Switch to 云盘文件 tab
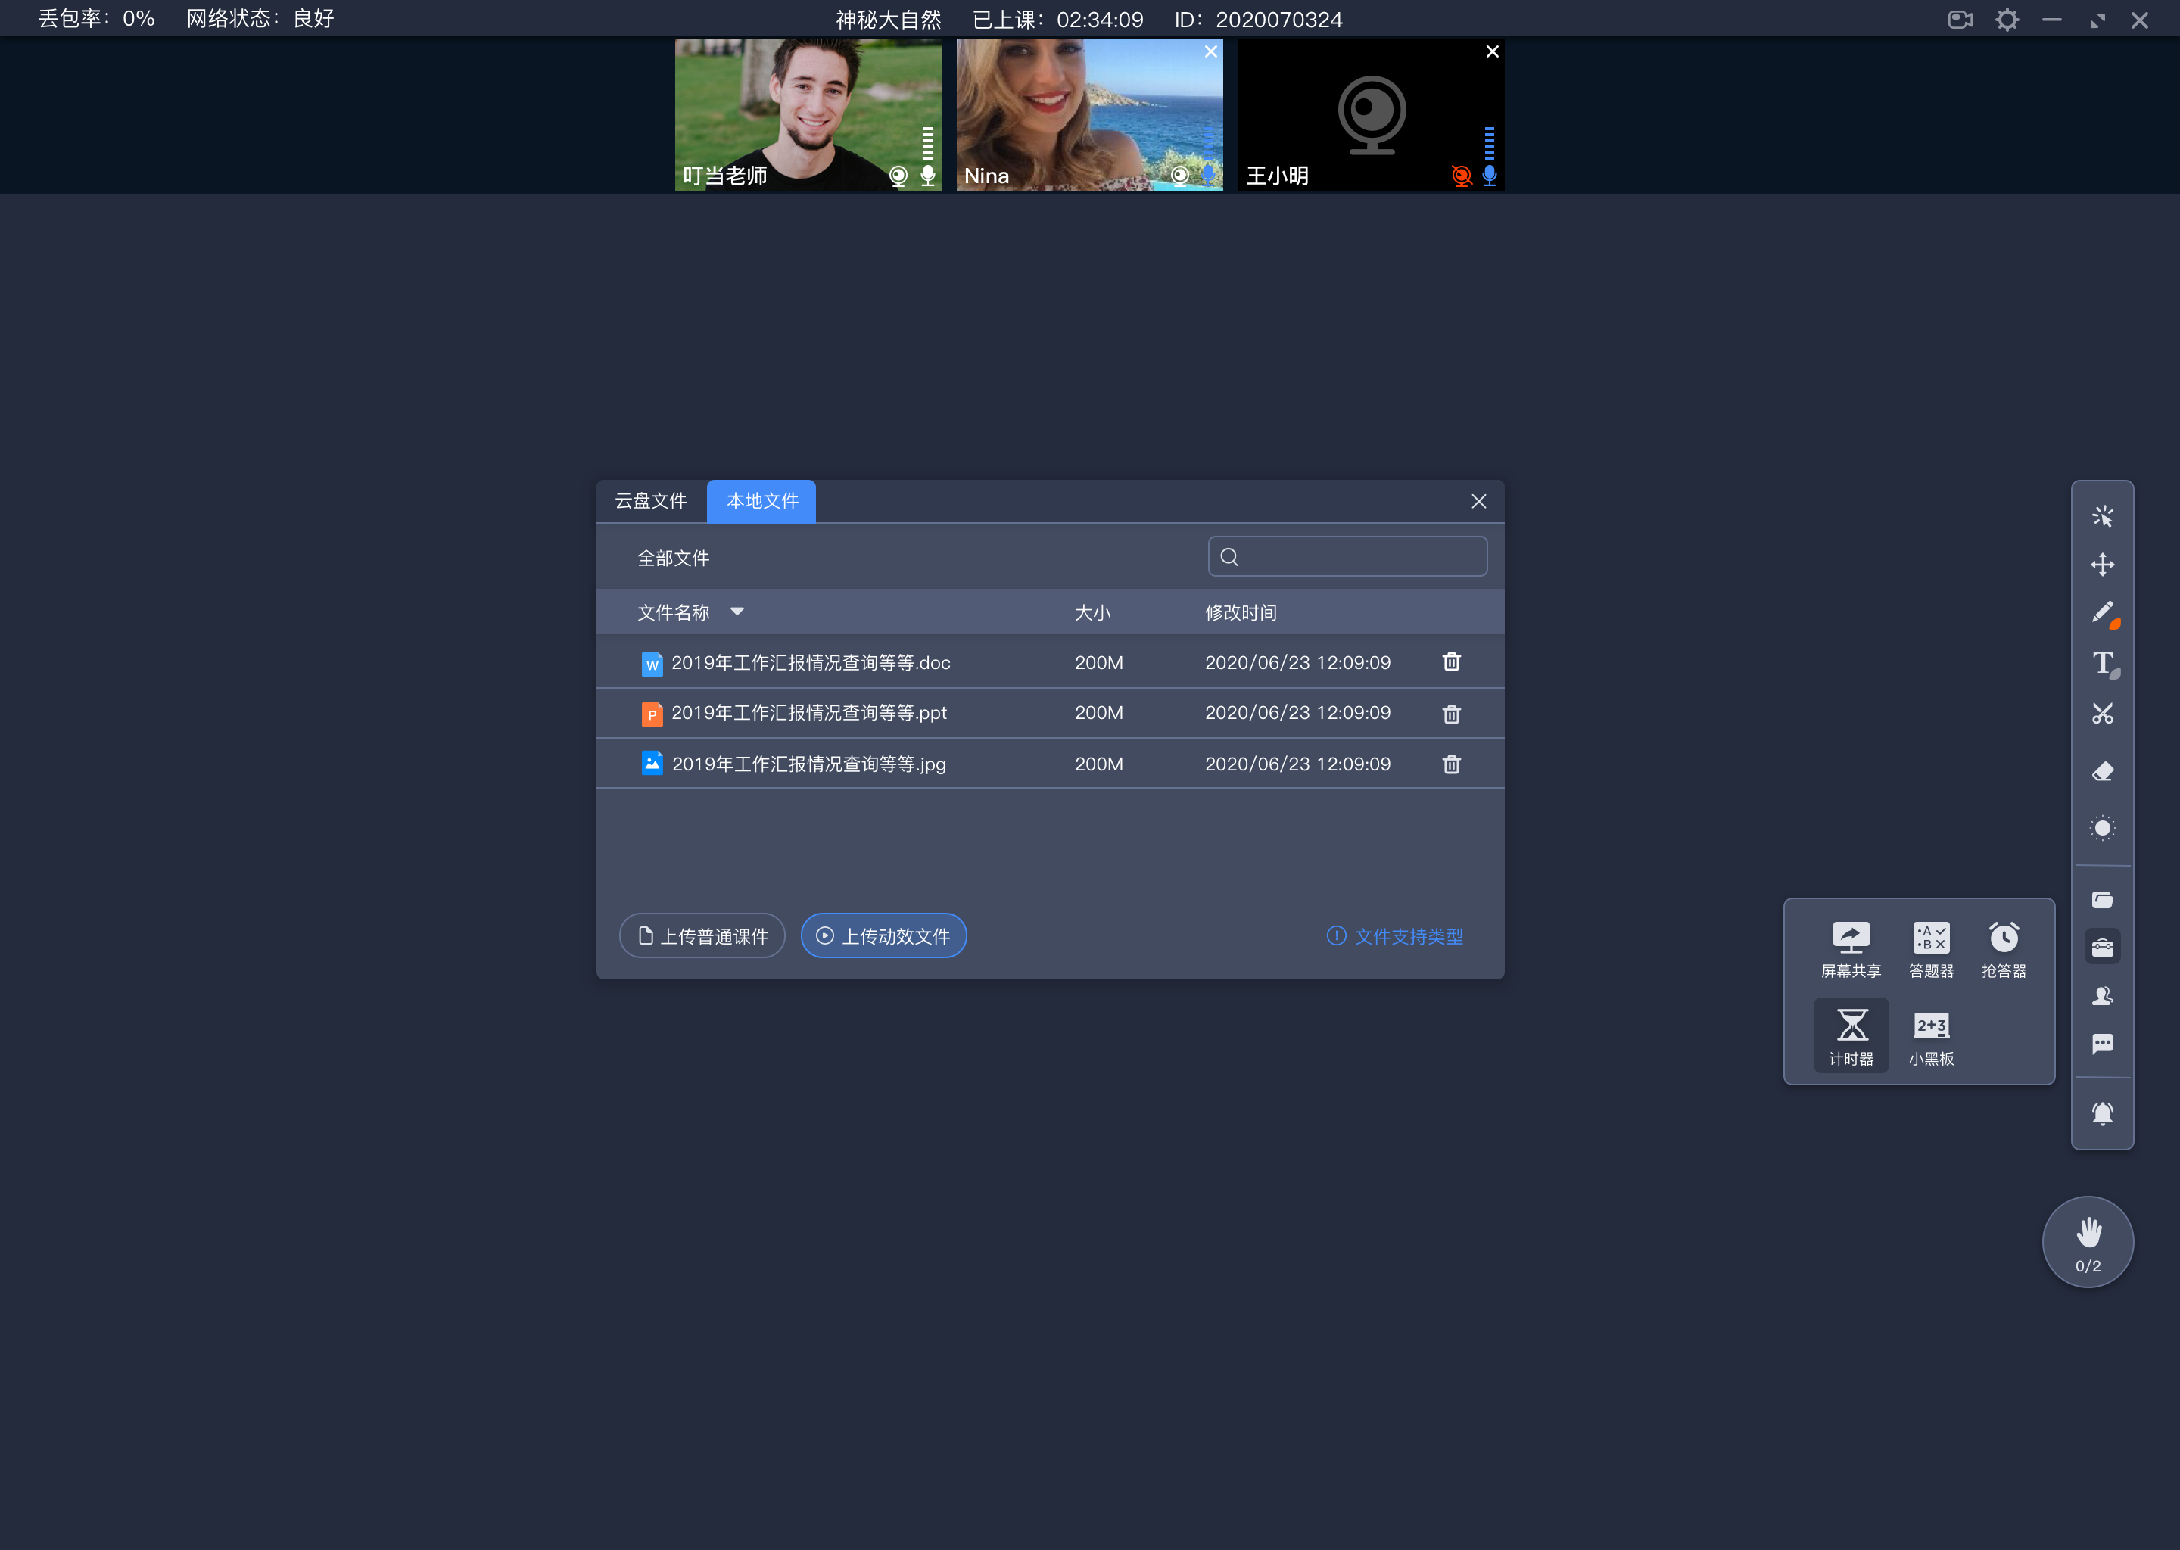The height and width of the screenshot is (1550, 2180). (x=651, y=500)
